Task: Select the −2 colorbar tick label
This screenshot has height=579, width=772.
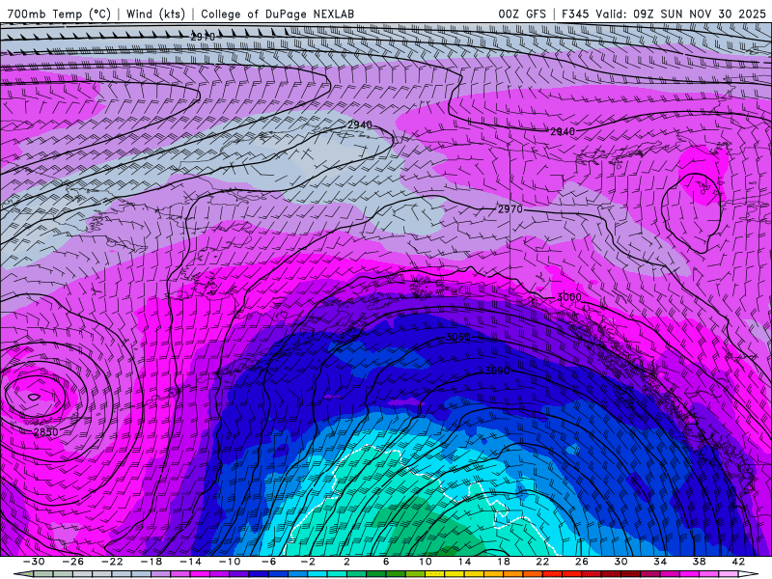Action: (x=308, y=562)
